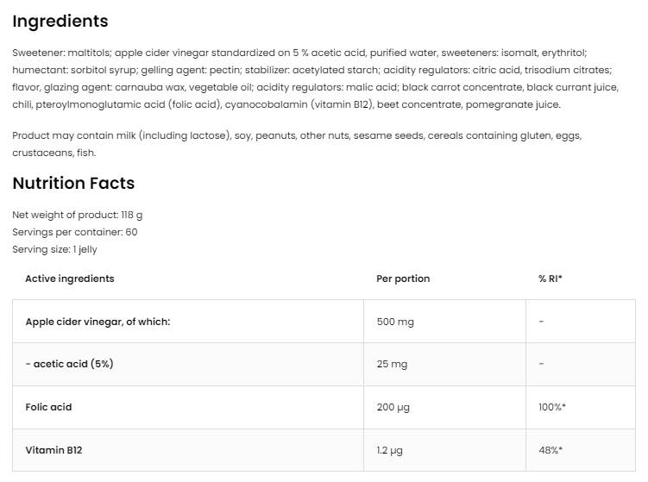Screen dimensions: 648x482
Task: Click the Apple cider vinegar row label
Action: (98, 322)
